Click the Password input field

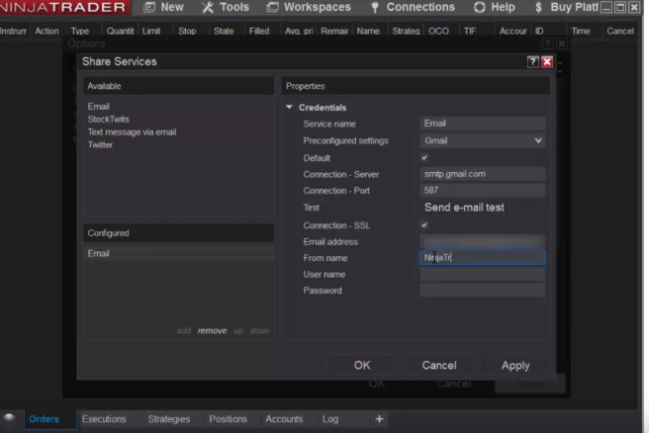(x=482, y=291)
